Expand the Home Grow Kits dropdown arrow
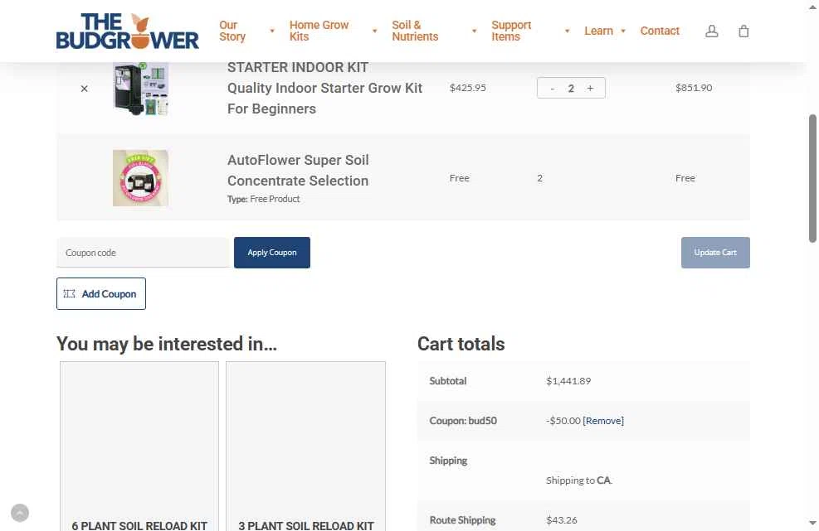The height and width of the screenshot is (531, 819). point(374,31)
